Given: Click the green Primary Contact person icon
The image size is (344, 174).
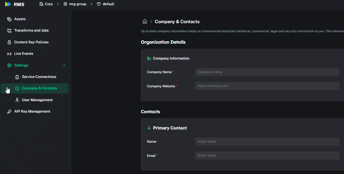Looking at the screenshot, I should point(149,128).
